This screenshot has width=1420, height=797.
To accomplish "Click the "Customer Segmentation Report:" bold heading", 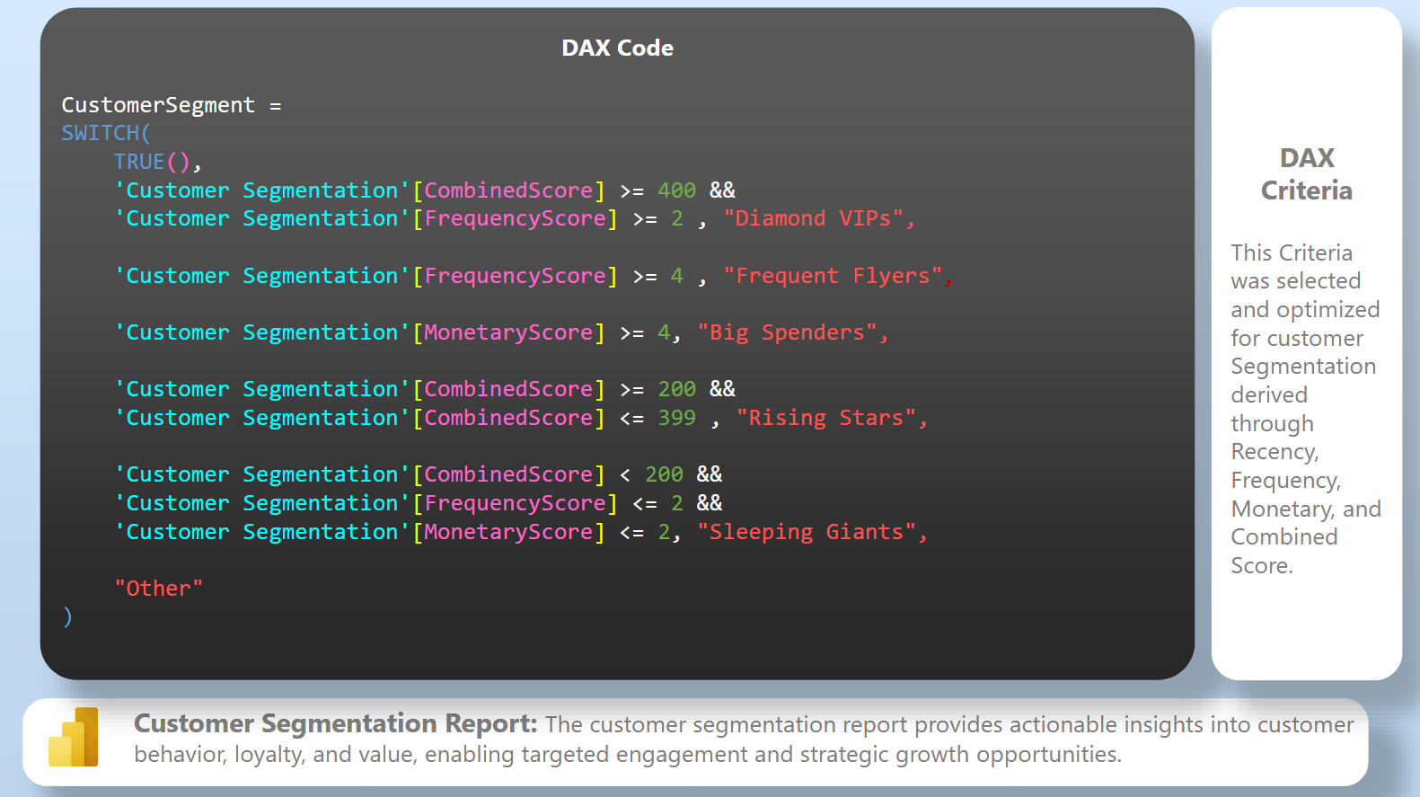I will click(335, 723).
